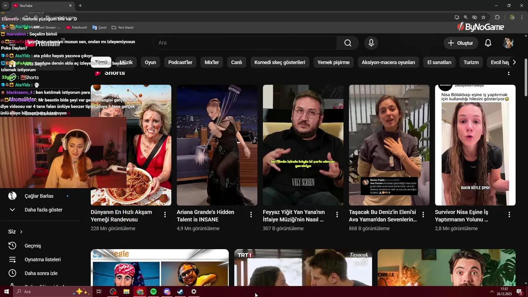The width and height of the screenshot is (528, 297).
Task: Open the Survivor Nisa short thumbnail
Action: click(475, 145)
